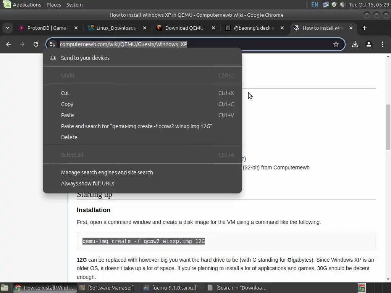Open site information icon in address bar
This screenshot has width=391, height=293.
click(52, 44)
